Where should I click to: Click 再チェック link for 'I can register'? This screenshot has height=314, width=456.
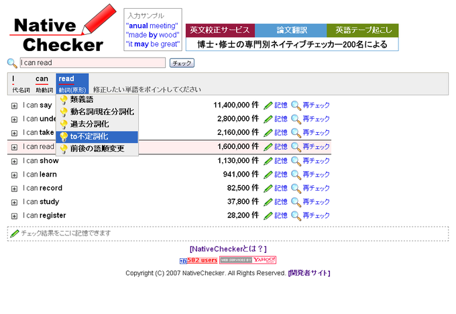(316, 215)
